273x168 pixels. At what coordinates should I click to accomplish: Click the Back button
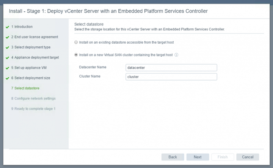[173, 157]
